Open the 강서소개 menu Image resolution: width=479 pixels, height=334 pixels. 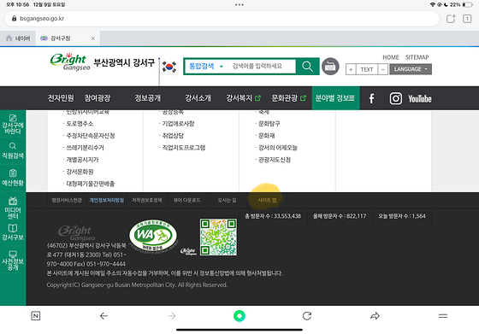[198, 98]
